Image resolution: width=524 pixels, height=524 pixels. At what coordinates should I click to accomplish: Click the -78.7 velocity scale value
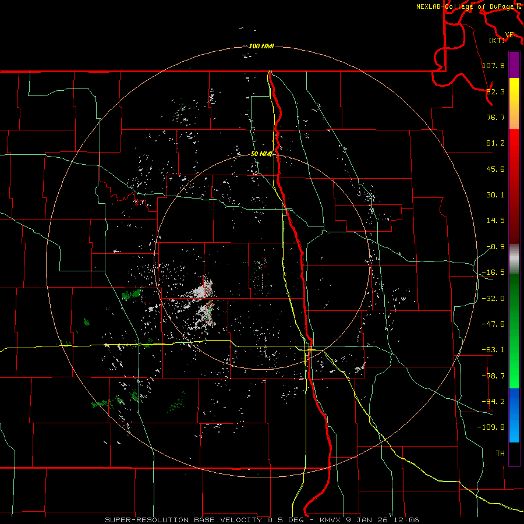493,376
